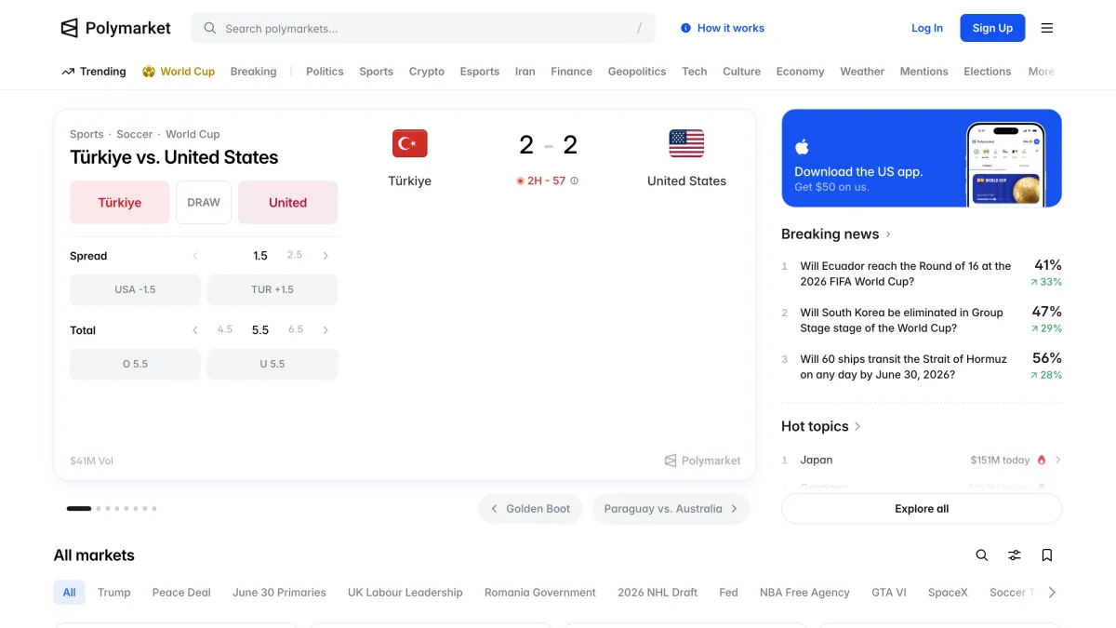Go to previous card Golden Boot
The image size is (1116, 628).
[530, 509]
